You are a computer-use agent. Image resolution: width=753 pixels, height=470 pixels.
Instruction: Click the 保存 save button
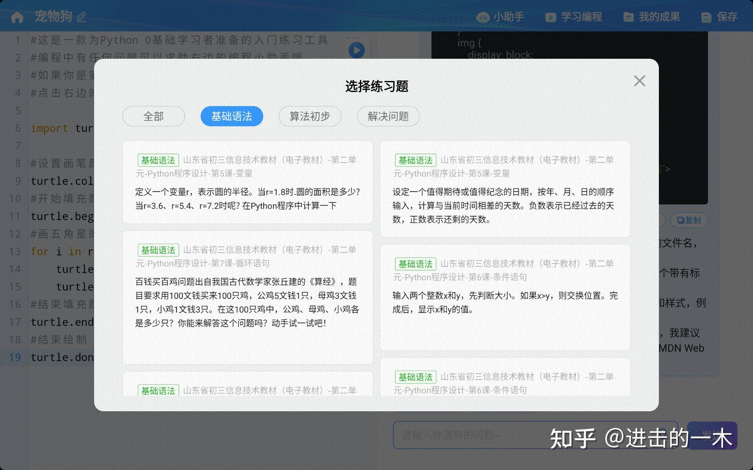719,17
